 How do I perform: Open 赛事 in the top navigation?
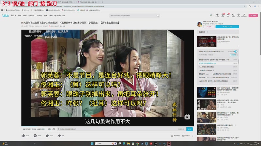(51, 15)
